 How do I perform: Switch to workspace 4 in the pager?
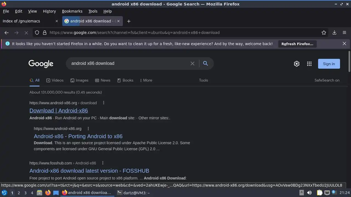point(32,193)
